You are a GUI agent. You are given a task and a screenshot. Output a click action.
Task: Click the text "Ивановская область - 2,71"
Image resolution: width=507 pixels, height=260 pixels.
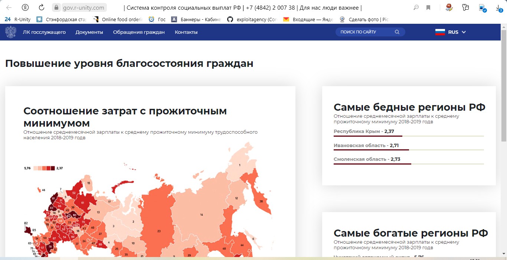[366, 145]
